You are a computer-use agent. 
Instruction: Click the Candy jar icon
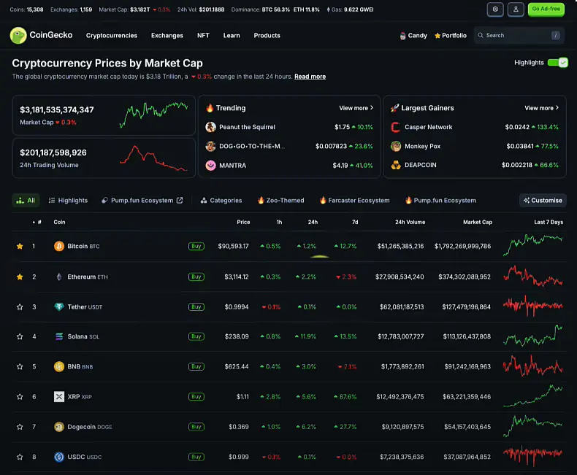point(402,36)
